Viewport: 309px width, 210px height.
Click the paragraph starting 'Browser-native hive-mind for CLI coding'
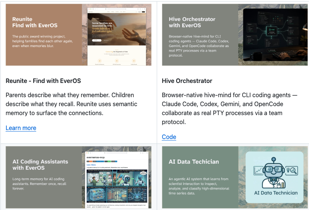click(230, 108)
